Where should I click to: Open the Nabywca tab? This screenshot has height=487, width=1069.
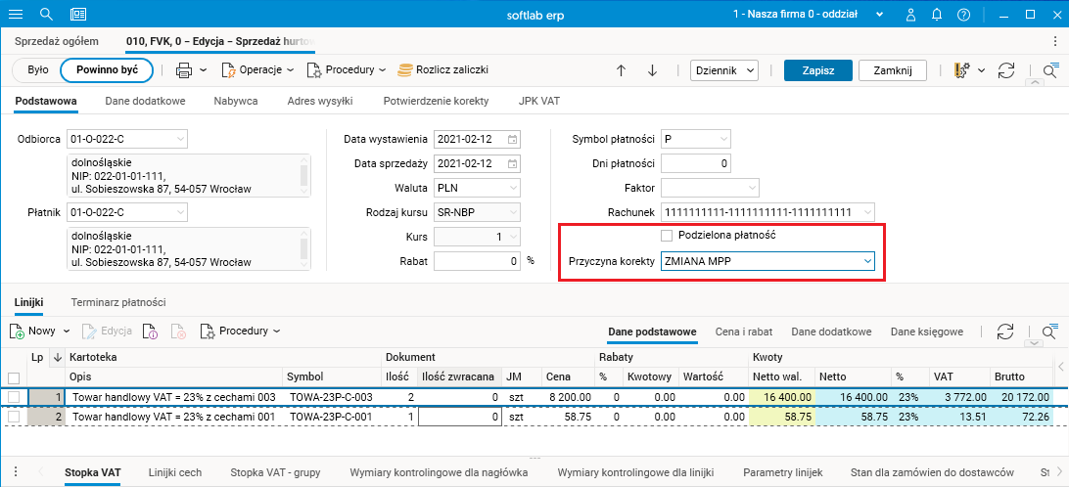pyautogui.click(x=235, y=101)
